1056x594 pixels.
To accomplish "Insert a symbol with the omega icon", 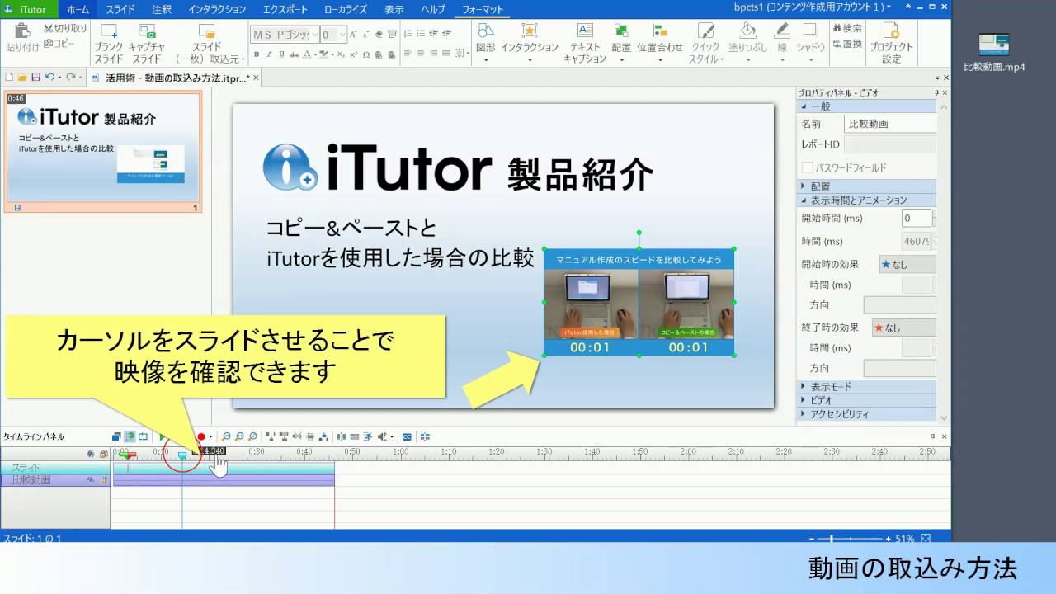I will coord(365,54).
